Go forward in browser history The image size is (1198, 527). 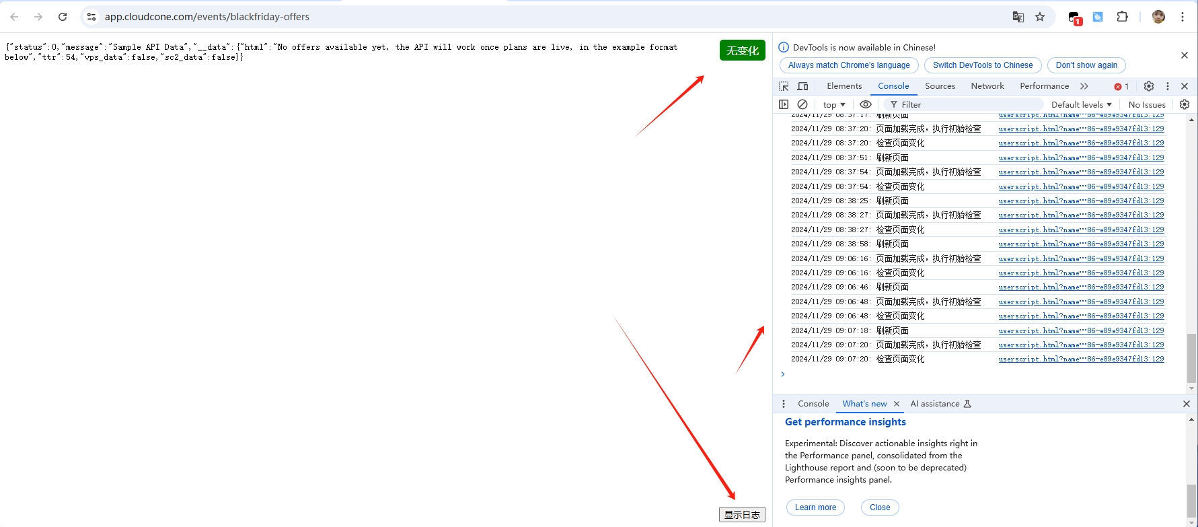tap(38, 17)
